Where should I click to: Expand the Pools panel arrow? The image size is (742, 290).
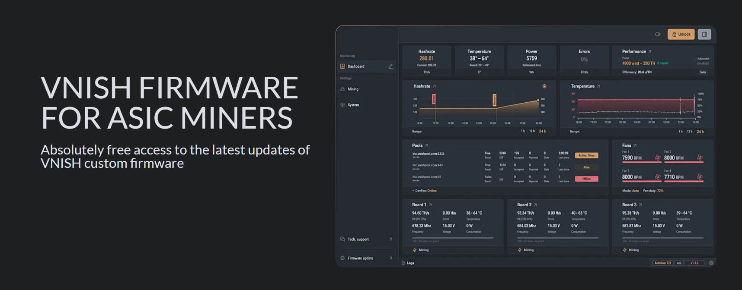point(426,145)
